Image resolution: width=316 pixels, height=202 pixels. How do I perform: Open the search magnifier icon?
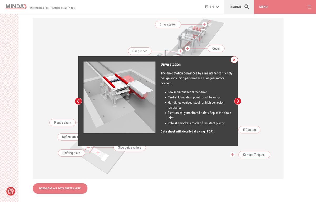pyautogui.click(x=246, y=7)
